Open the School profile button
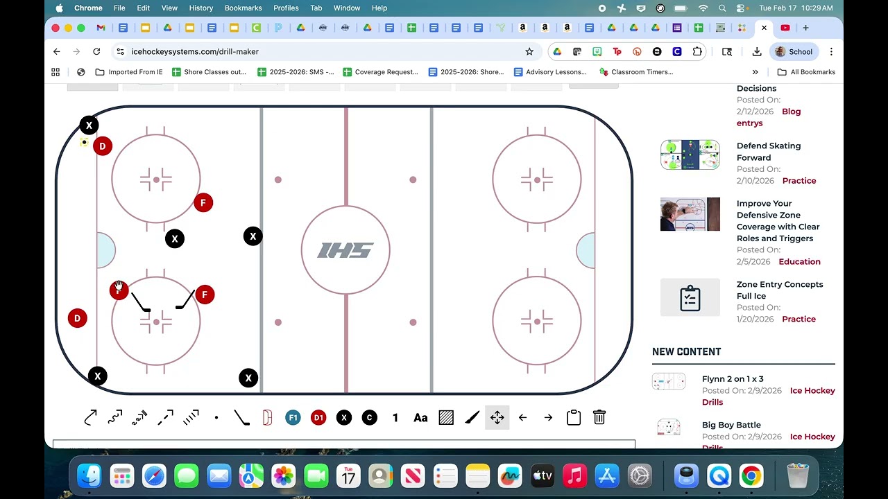 pos(794,51)
